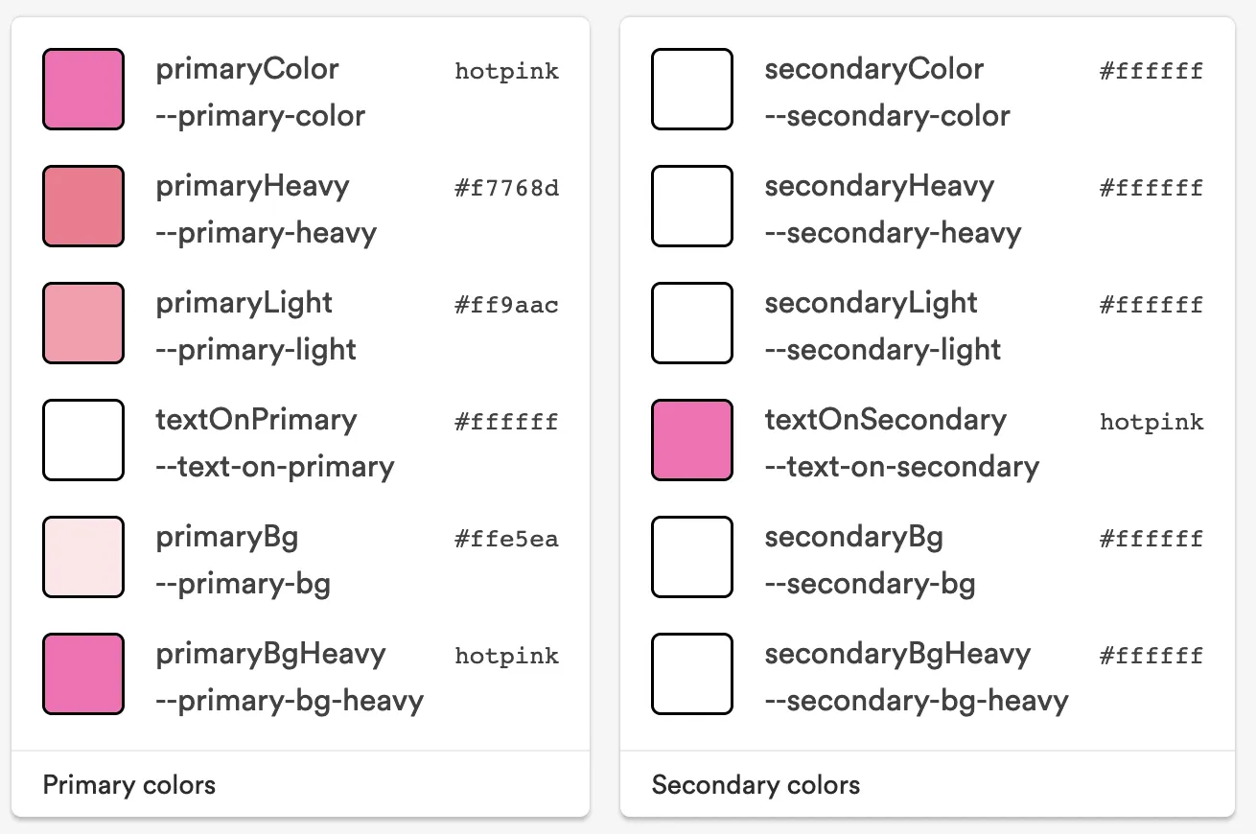This screenshot has width=1256, height=834.
Task: Click the --text-on-primary variable text
Action: pyautogui.click(x=274, y=467)
